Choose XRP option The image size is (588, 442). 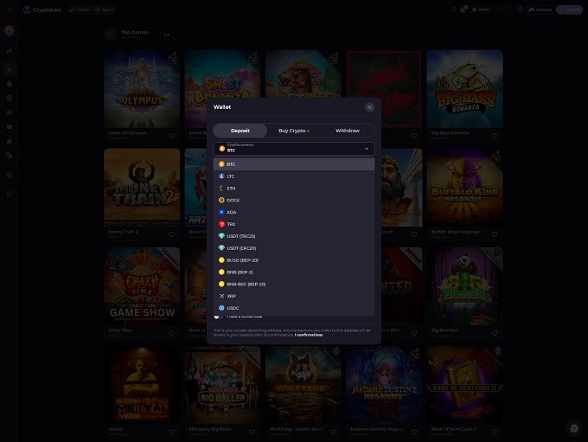point(294,297)
